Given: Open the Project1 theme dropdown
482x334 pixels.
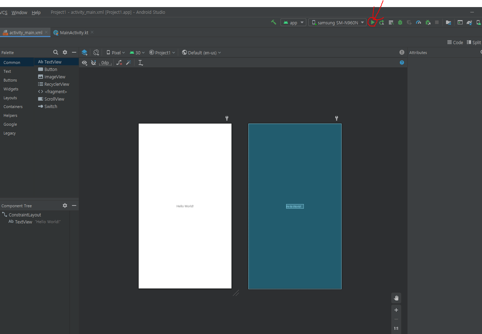Looking at the screenshot, I should 162,52.
